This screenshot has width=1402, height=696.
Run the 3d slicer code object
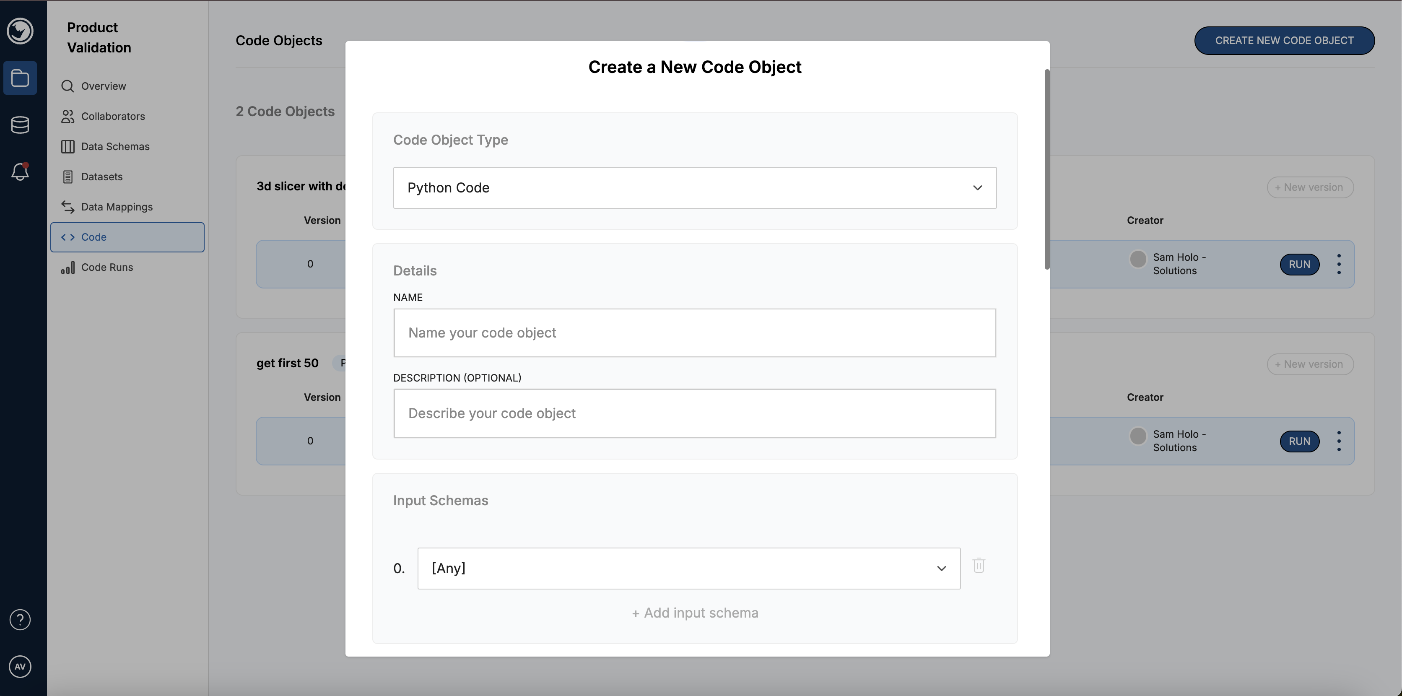(1299, 265)
